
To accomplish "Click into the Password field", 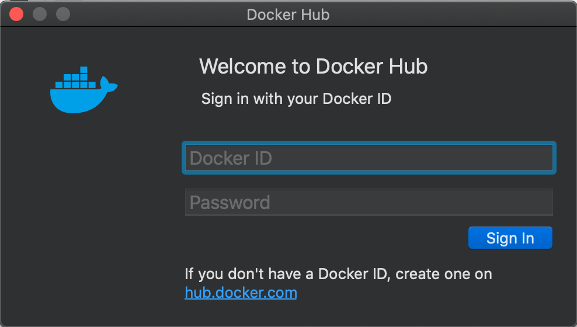I will coord(369,203).
